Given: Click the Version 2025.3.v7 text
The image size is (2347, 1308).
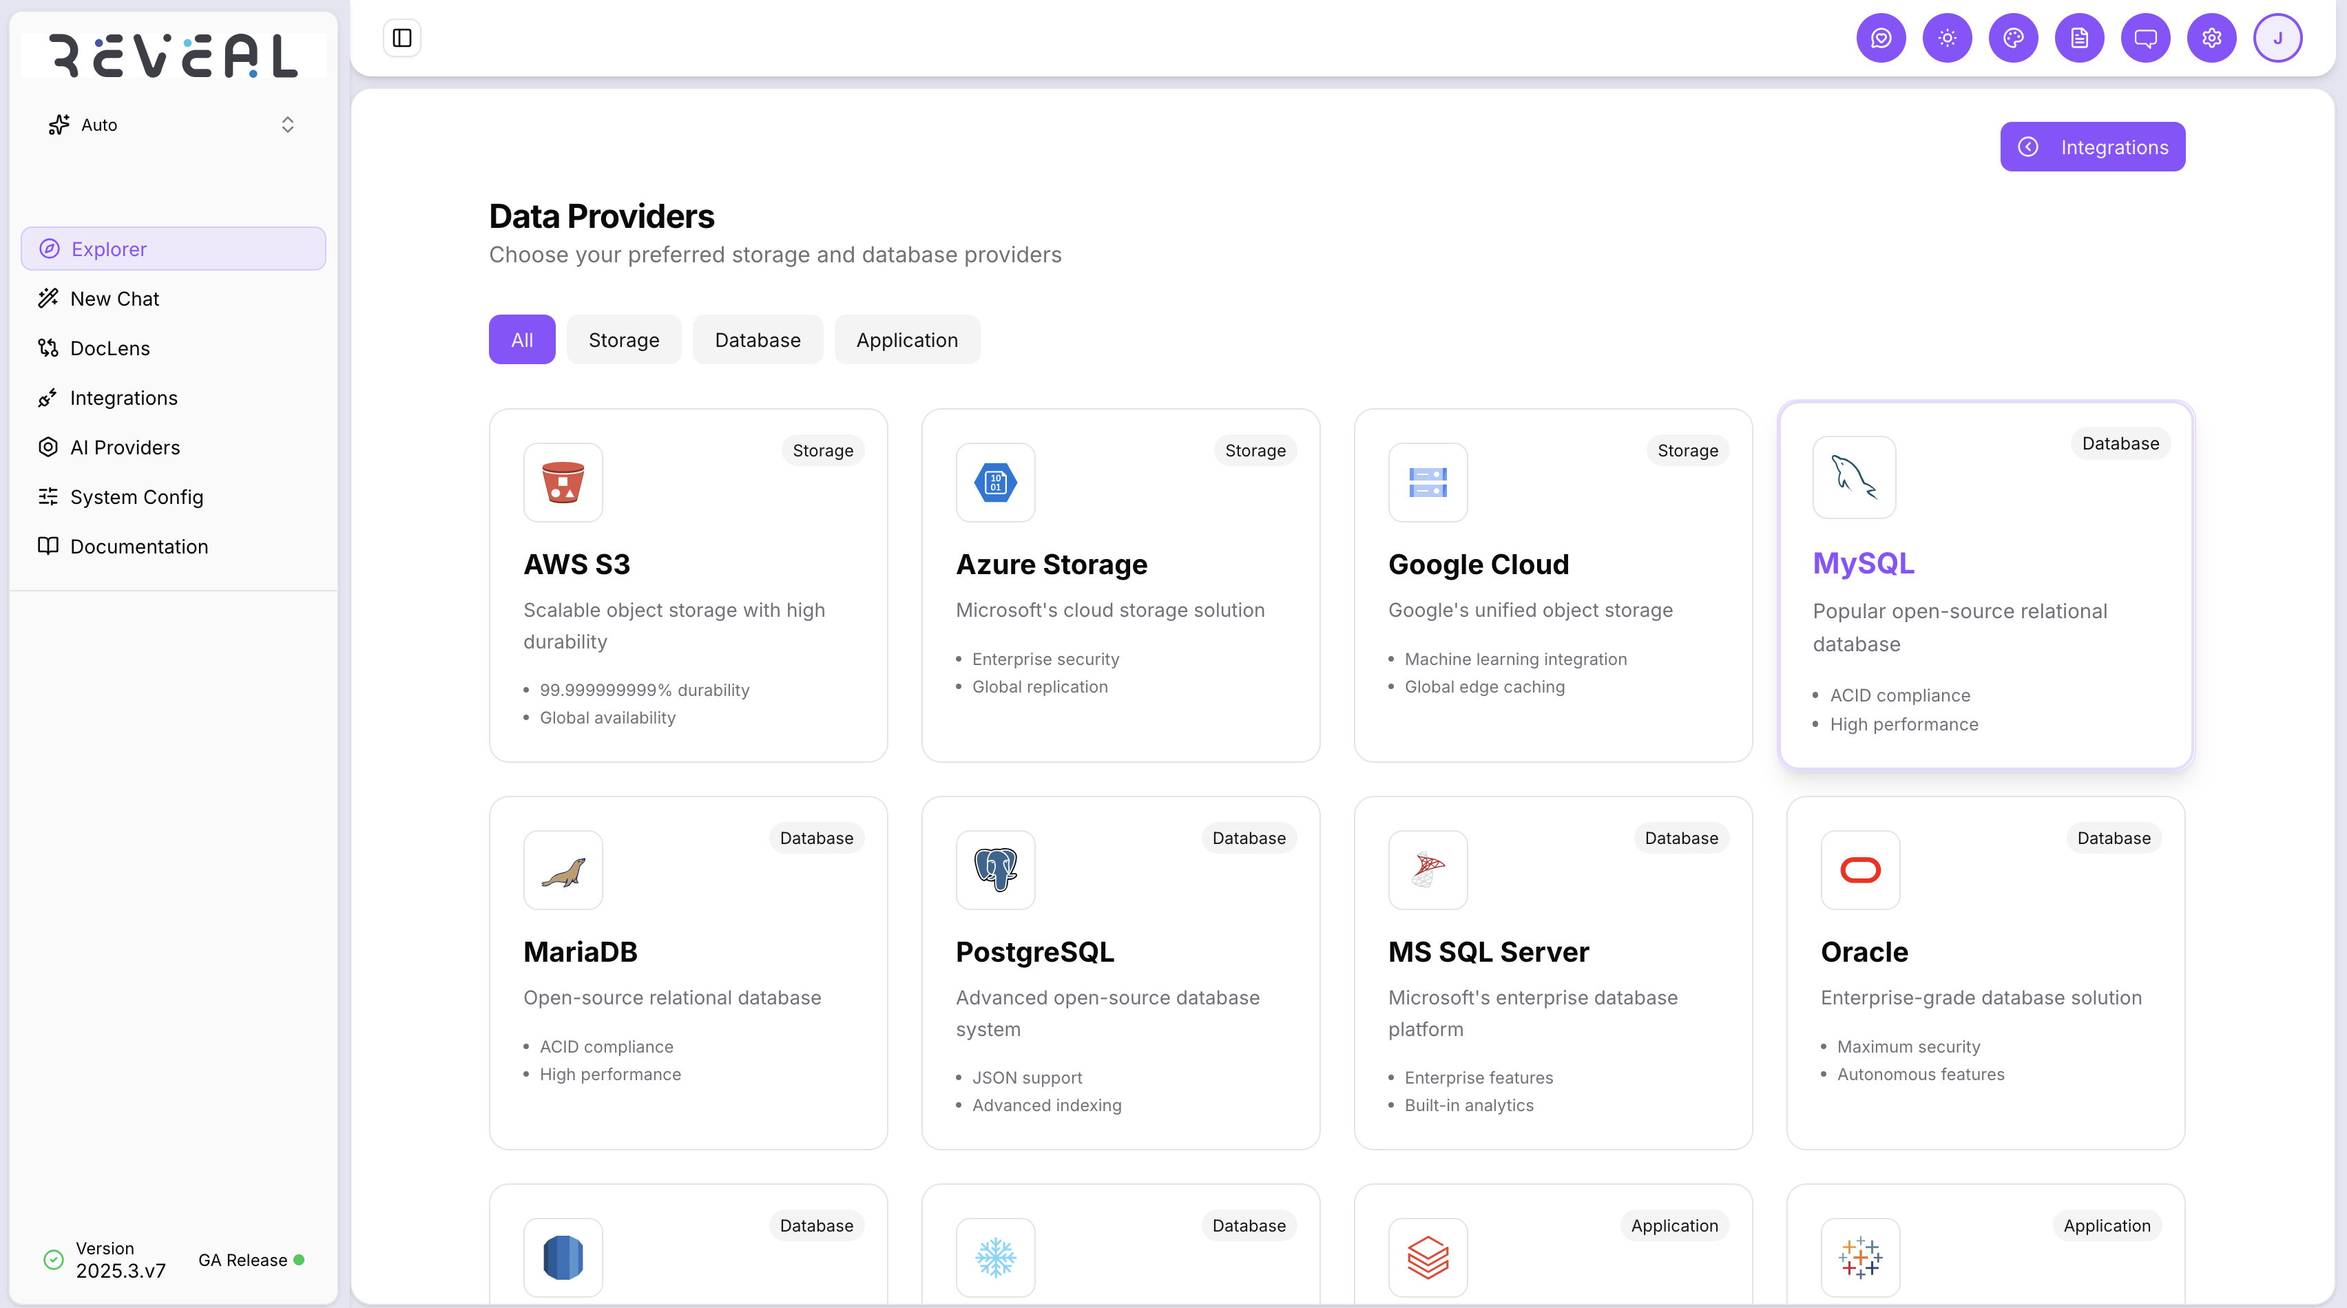Looking at the screenshot, I should coord(121,1260).
